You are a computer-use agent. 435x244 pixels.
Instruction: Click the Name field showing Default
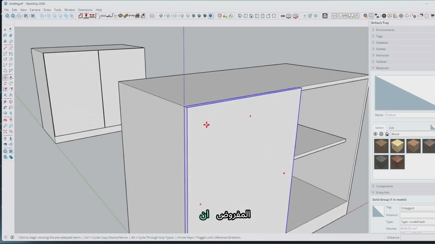pyautogui.click(x=410, y=115)
